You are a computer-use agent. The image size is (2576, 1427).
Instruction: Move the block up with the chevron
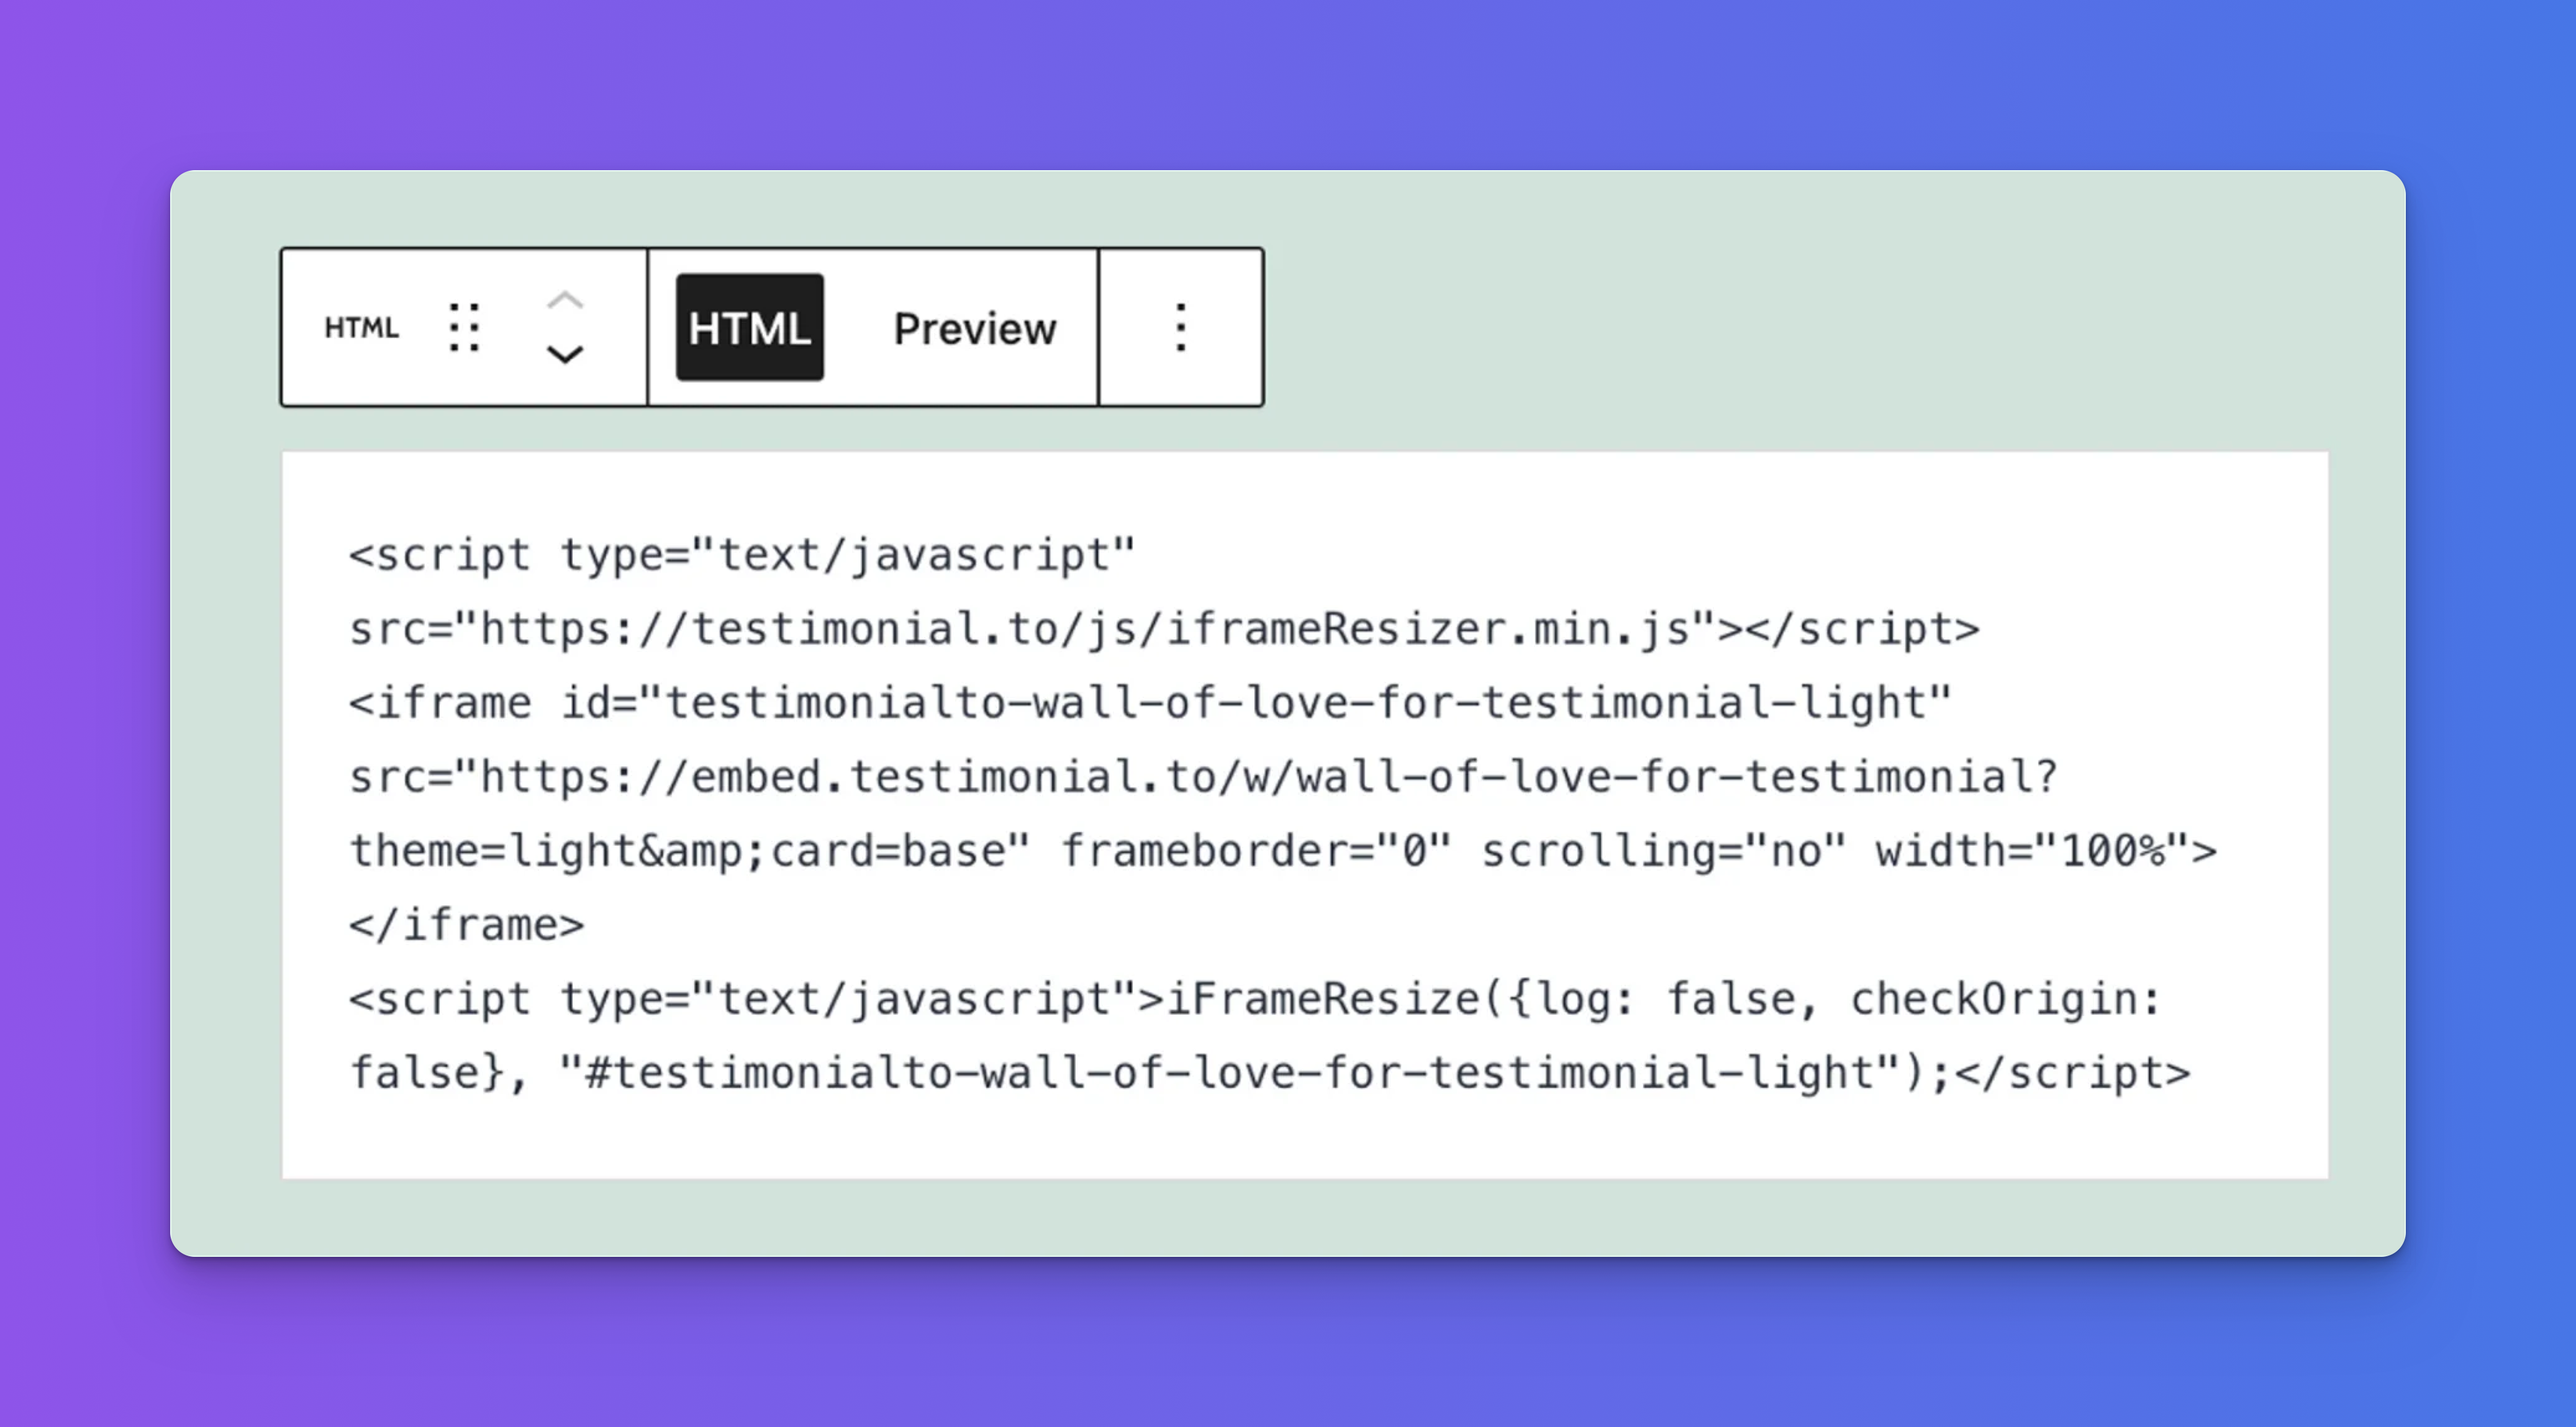pyautogui.click(x=565, y=300)
